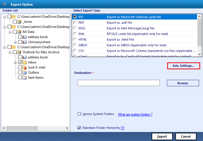This screenshot has height=141, width=203.
Task: Select the HTML export radio button
Action: (75, 39)
